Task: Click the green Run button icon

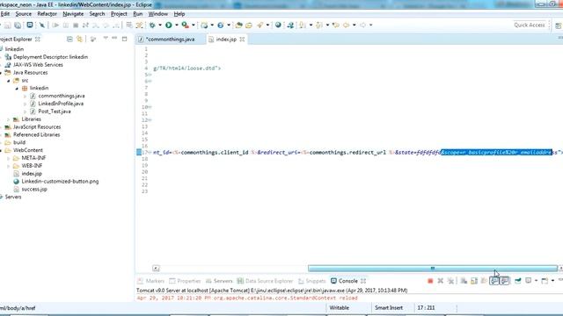Action: click(168, 25)
